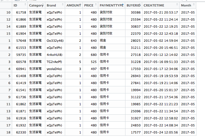Viewport: 205px width, 138px height.
Task: Click BUYERID 31228
Action: tap(136, 62)
